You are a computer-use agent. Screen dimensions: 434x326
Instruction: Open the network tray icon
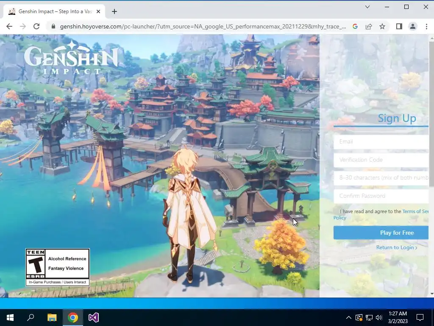(369, 318)
